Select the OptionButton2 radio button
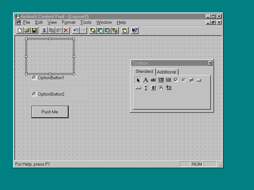This screenshot has height=190, width=254. (34, 94)
